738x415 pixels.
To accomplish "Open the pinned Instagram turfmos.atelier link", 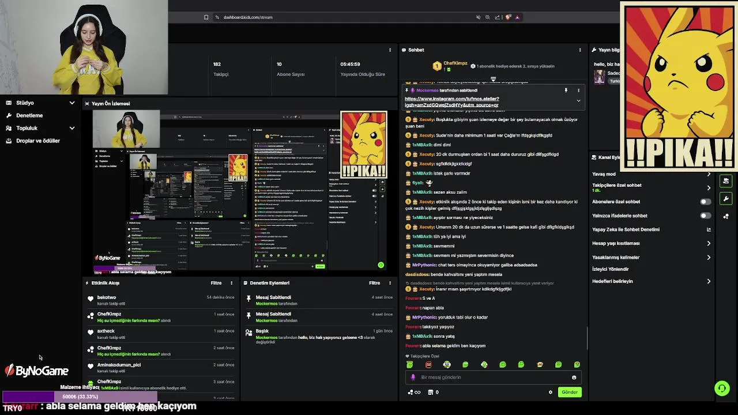I will pos(452,101).
